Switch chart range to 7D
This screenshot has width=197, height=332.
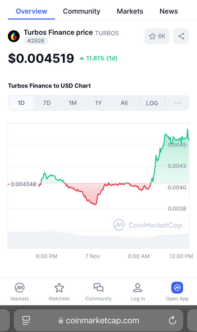coord(47,103)
